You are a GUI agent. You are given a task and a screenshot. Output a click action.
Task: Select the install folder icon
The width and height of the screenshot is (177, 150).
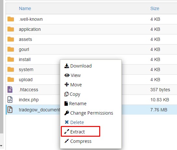tap(11, 59)
